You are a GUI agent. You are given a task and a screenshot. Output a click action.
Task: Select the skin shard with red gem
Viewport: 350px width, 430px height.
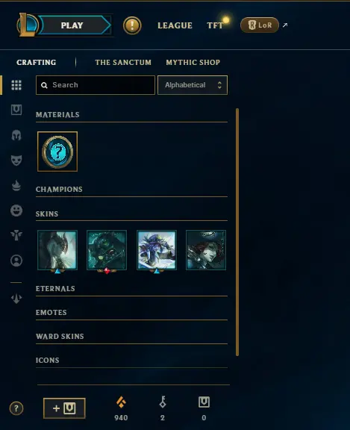[x=107, y=251]
